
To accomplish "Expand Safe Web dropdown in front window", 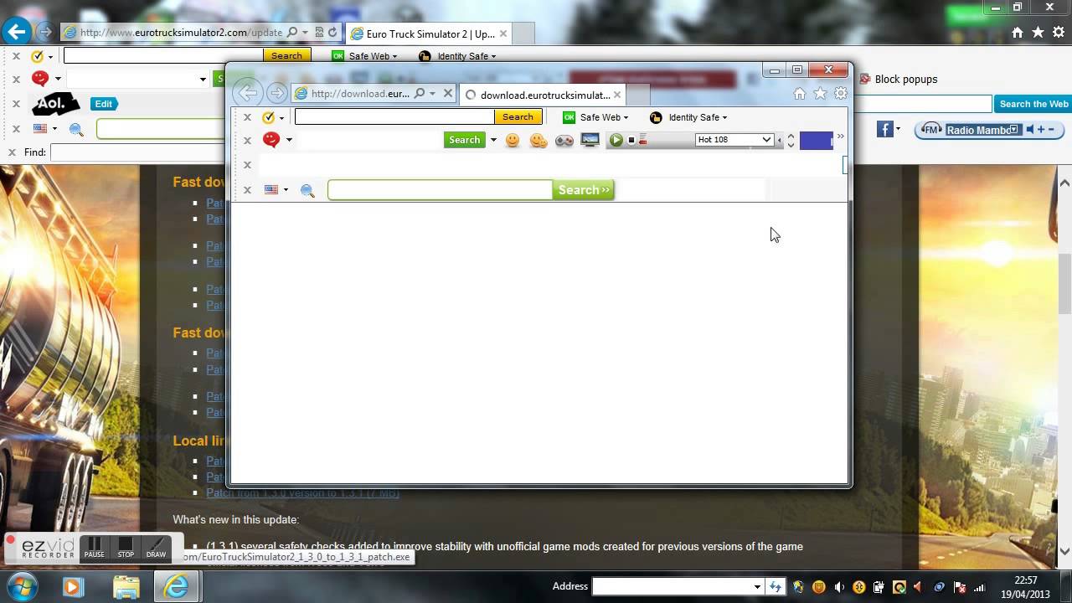I will tap(626, 118).
